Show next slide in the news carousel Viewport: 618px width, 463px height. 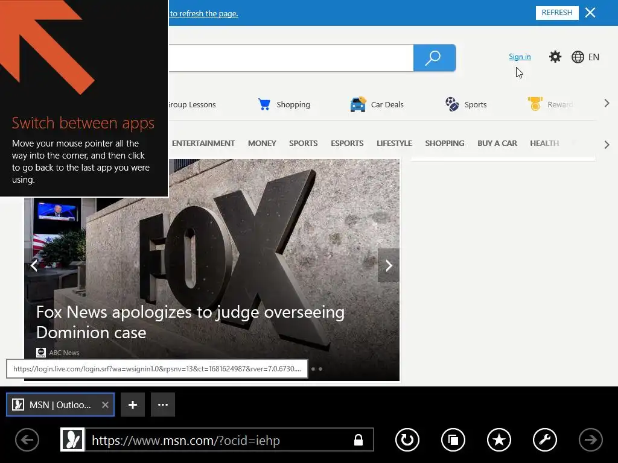(x=389, y=265)
